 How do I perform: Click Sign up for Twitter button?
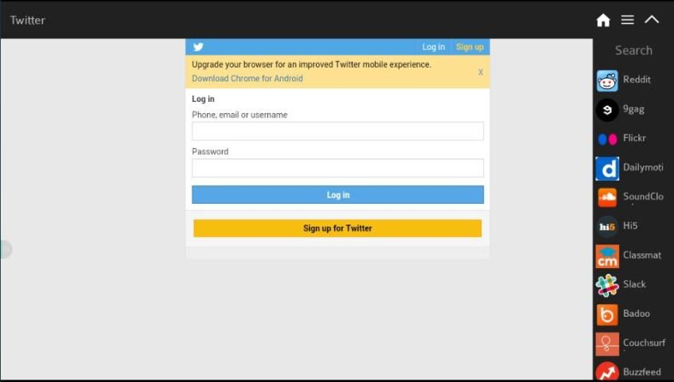tap(337, 228)
